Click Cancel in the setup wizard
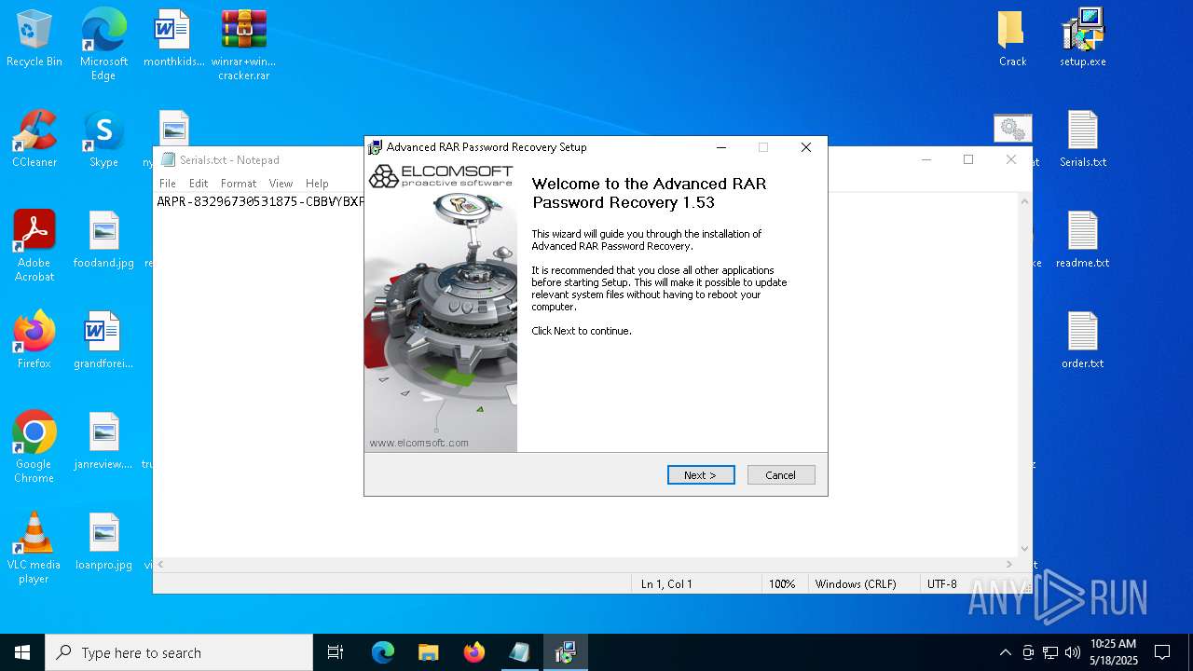1193x671 pixels. pos(781,475)
